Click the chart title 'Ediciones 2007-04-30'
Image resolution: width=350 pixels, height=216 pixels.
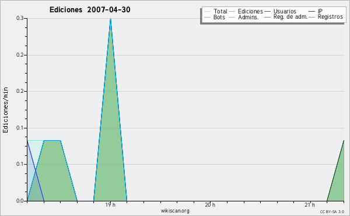pos(90,10)
